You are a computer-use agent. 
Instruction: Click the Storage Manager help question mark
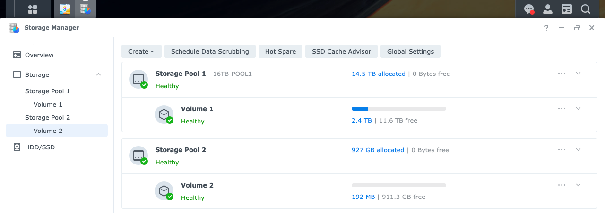546,28
